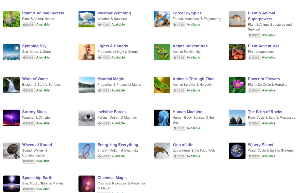Open the Power of Flowers thumbnail
Image resolution: width=299 pixels, height=193 pixels.
click(237, 85)
